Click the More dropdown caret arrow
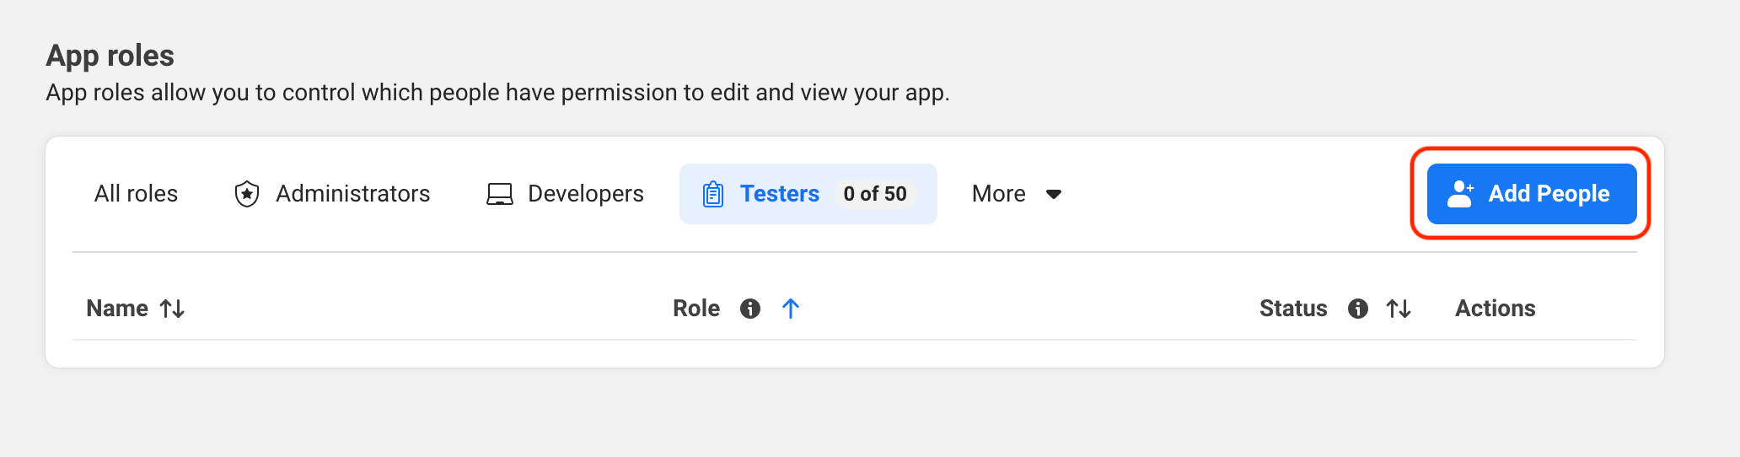Image resolution: width=1740 pixels, height=457 pixels. click(1054, 195)
